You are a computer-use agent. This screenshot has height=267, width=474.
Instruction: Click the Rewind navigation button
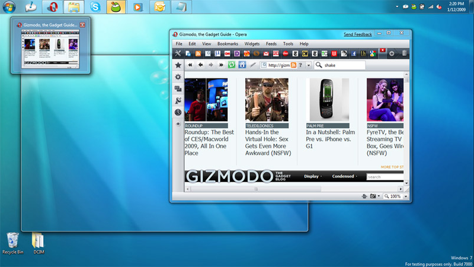[x=190, y=65]
